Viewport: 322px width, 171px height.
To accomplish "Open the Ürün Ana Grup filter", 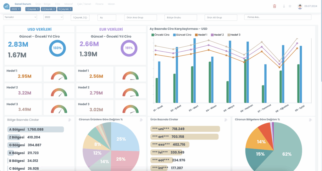I will point(142,18).
